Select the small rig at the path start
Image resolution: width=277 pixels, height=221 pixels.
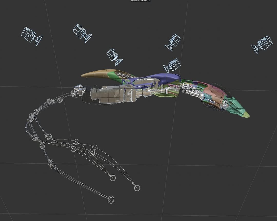(79, 90)
